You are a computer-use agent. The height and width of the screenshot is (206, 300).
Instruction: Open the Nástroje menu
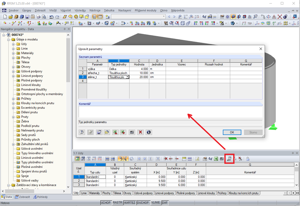point(95,10)
